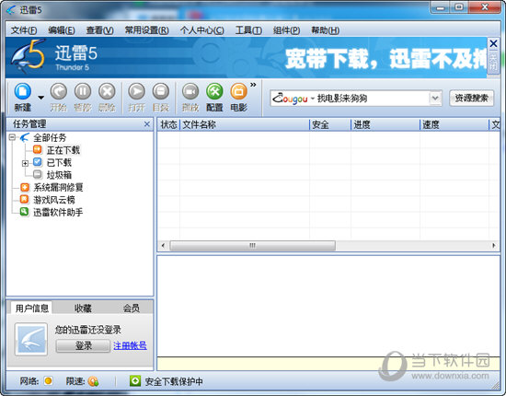
Task: Open the 编辑(E) menu
Action: click(62, 30)
